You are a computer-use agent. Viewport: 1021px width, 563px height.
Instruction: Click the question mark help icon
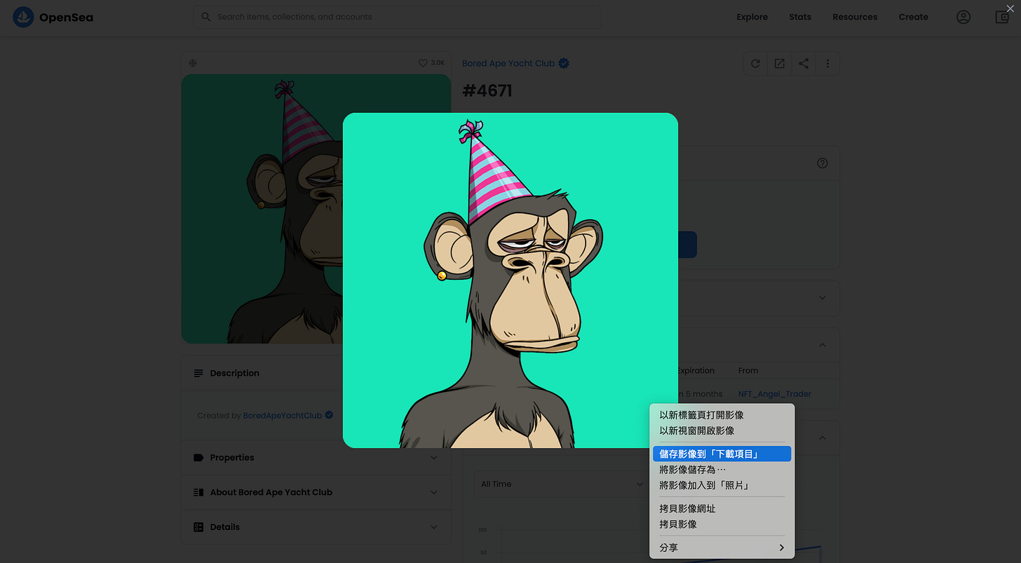click(823, 163)
